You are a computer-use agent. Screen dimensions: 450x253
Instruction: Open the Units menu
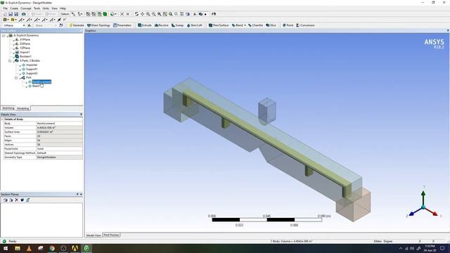(46, 8)
